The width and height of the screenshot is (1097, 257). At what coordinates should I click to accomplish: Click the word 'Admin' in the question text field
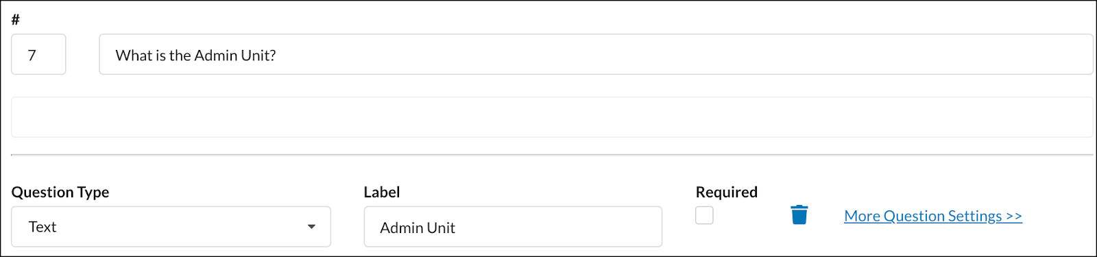(x=216, y=56)
